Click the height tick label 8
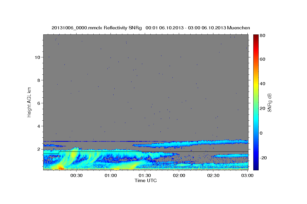 click(x=39, y=80)
